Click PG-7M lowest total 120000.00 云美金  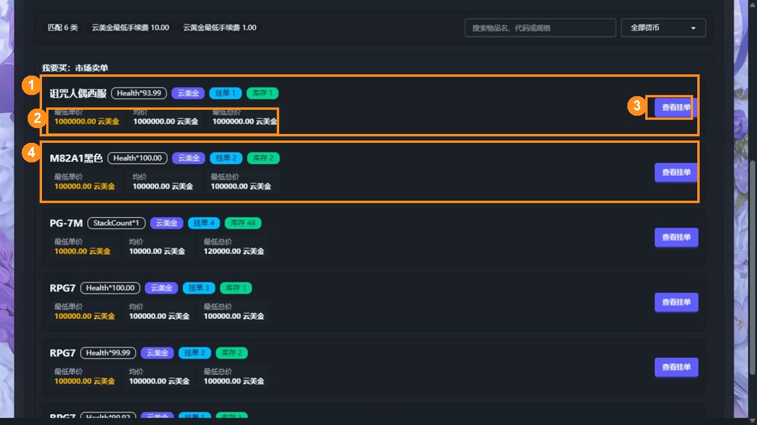[234, 251]
